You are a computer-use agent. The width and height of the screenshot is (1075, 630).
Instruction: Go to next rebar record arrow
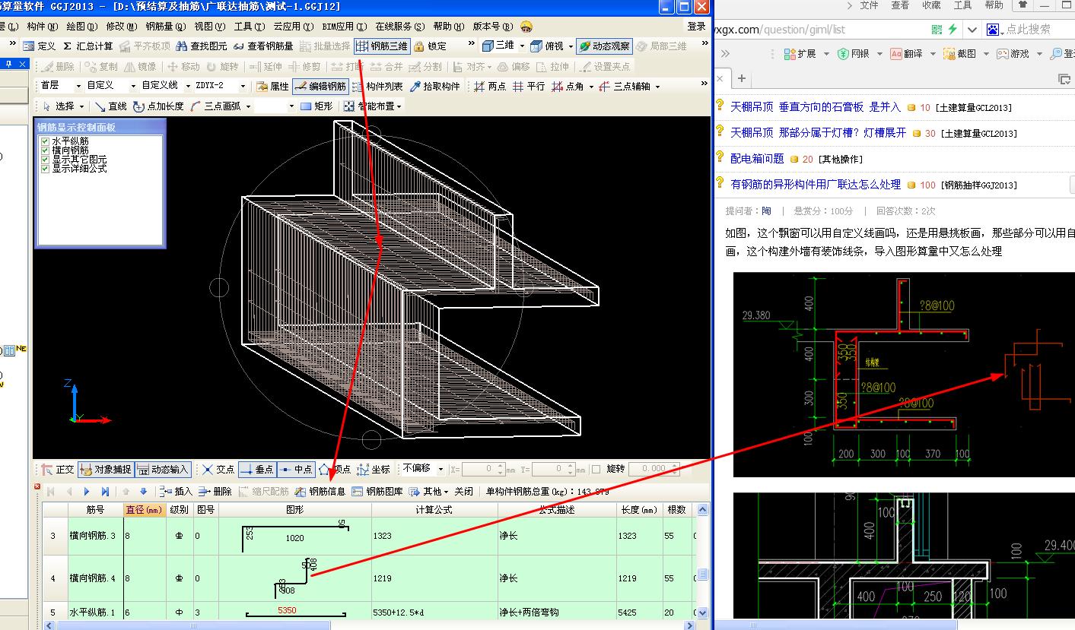click(87, 492)
